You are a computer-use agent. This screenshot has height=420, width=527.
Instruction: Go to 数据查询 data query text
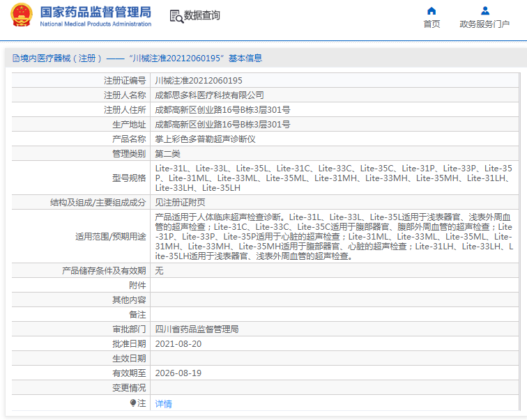202,15
